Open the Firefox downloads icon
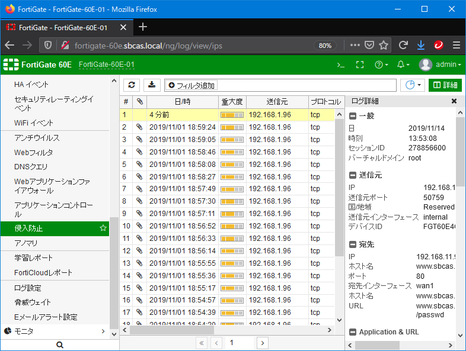The height and width of the screenshot is (351, 466). (421, 46)
